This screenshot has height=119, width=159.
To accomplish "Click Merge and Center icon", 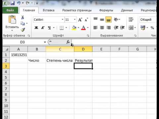I will coord(131,27).
